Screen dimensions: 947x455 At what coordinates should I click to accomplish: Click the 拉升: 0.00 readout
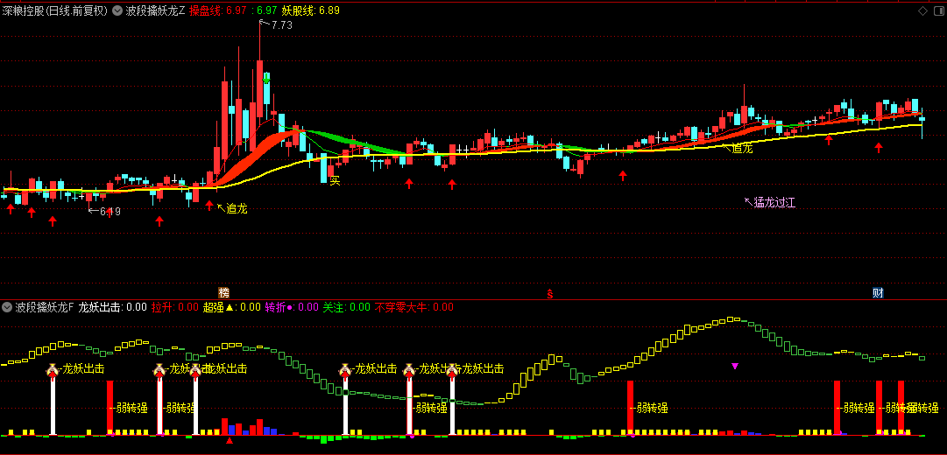click(x=175, y=307)
